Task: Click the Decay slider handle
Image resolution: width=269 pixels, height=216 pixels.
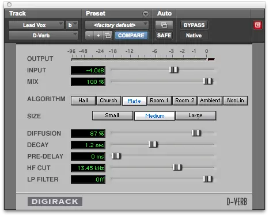Action: tap(153, 144)
